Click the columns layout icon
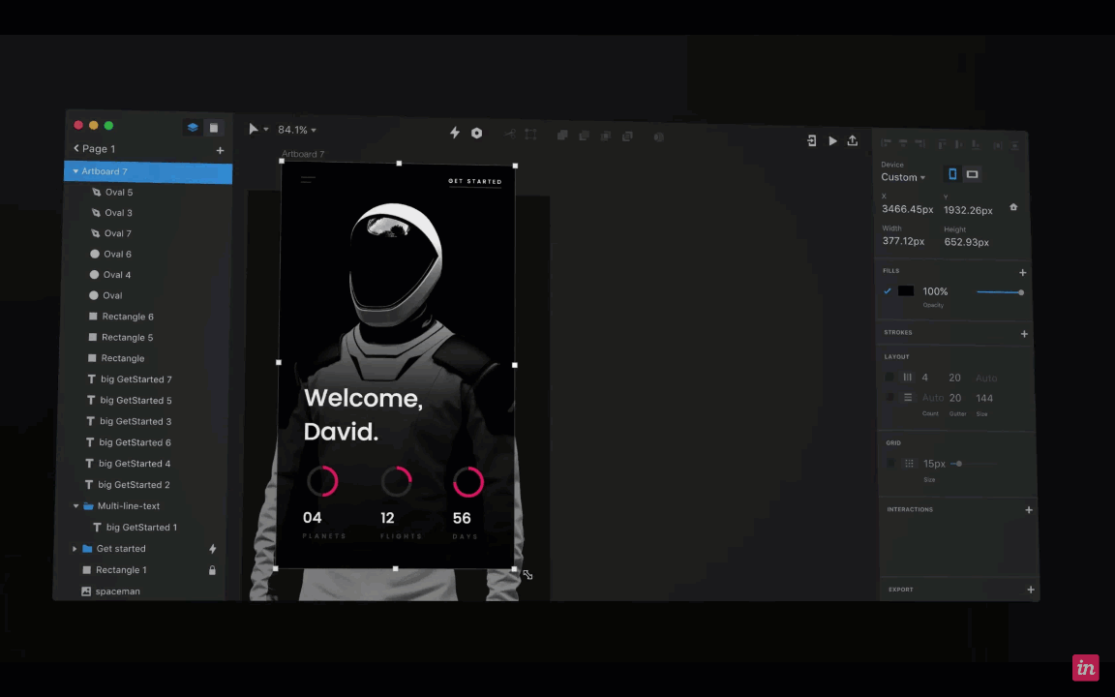 click(907, 378)
